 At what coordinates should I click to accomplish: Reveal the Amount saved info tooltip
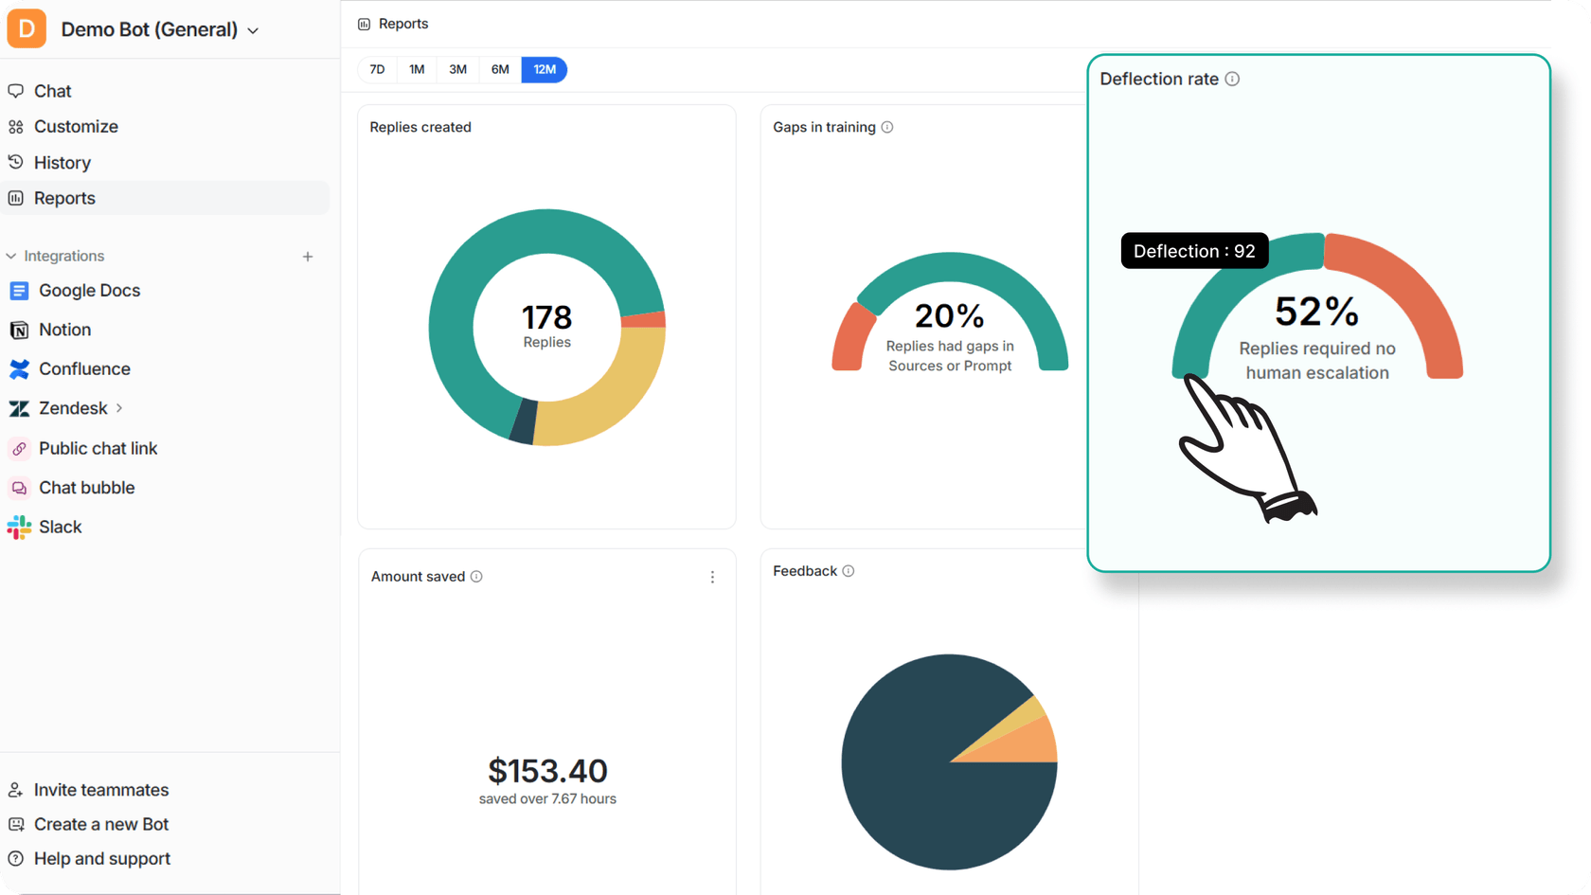coord(477,576)
